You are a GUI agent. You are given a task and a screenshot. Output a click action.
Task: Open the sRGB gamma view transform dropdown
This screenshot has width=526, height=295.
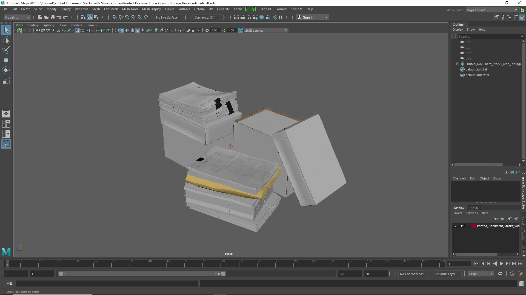coord(266,30)
